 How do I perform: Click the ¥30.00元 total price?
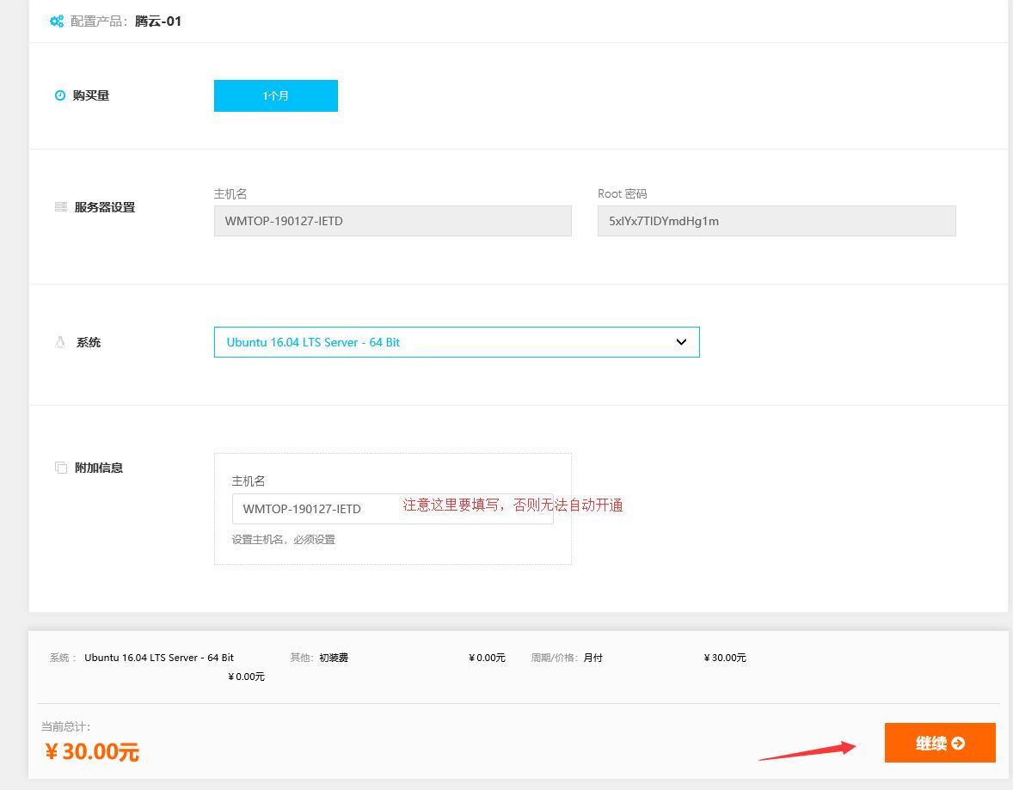click(92, 751)
